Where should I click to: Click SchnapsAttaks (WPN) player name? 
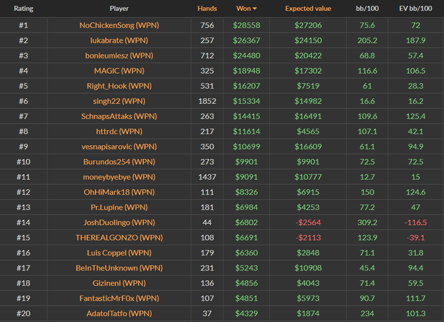119,117
